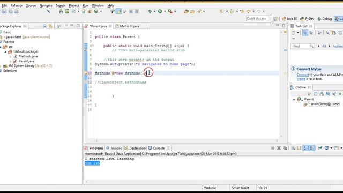343x193 pixels.
Task: Click Last Edit Location toolbar icon
Action: (x=242, y=11)
